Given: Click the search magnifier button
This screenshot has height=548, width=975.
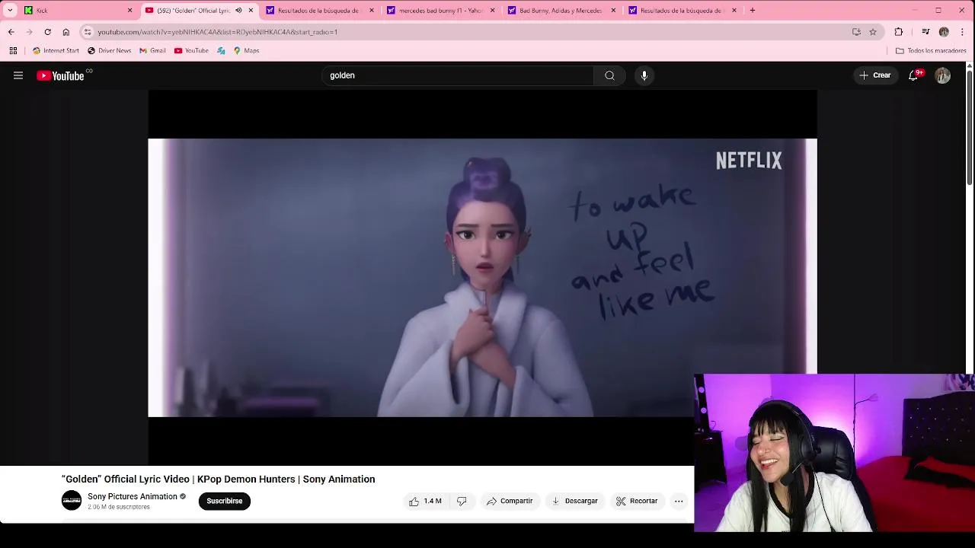Looking at the screenshot, I should pyautogui.click(x=609, y=75).
